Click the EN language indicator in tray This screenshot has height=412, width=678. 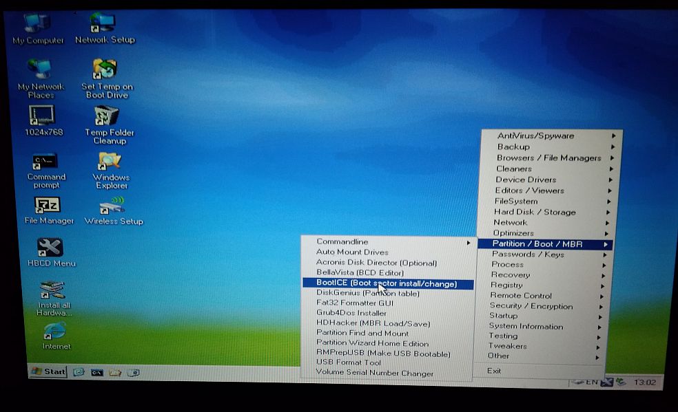[591, 382]
